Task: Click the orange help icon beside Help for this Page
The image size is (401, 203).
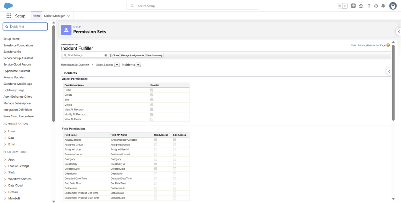Action: [388, 45]
